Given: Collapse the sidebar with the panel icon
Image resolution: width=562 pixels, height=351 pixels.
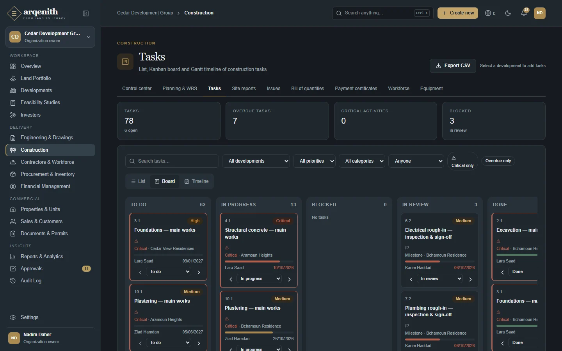Looking at the screenshot, I should point(86,14).
